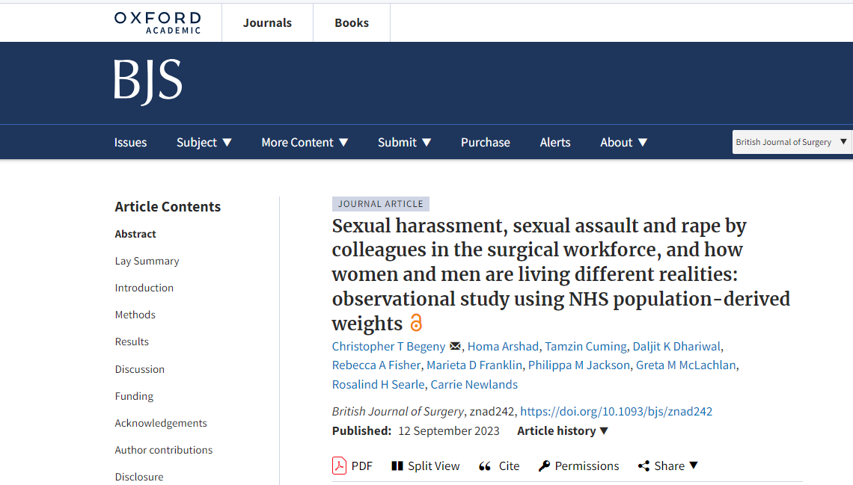Click the BJS journal logo
The width and height of the screenshot is (853, 485).
pos(148,82)
